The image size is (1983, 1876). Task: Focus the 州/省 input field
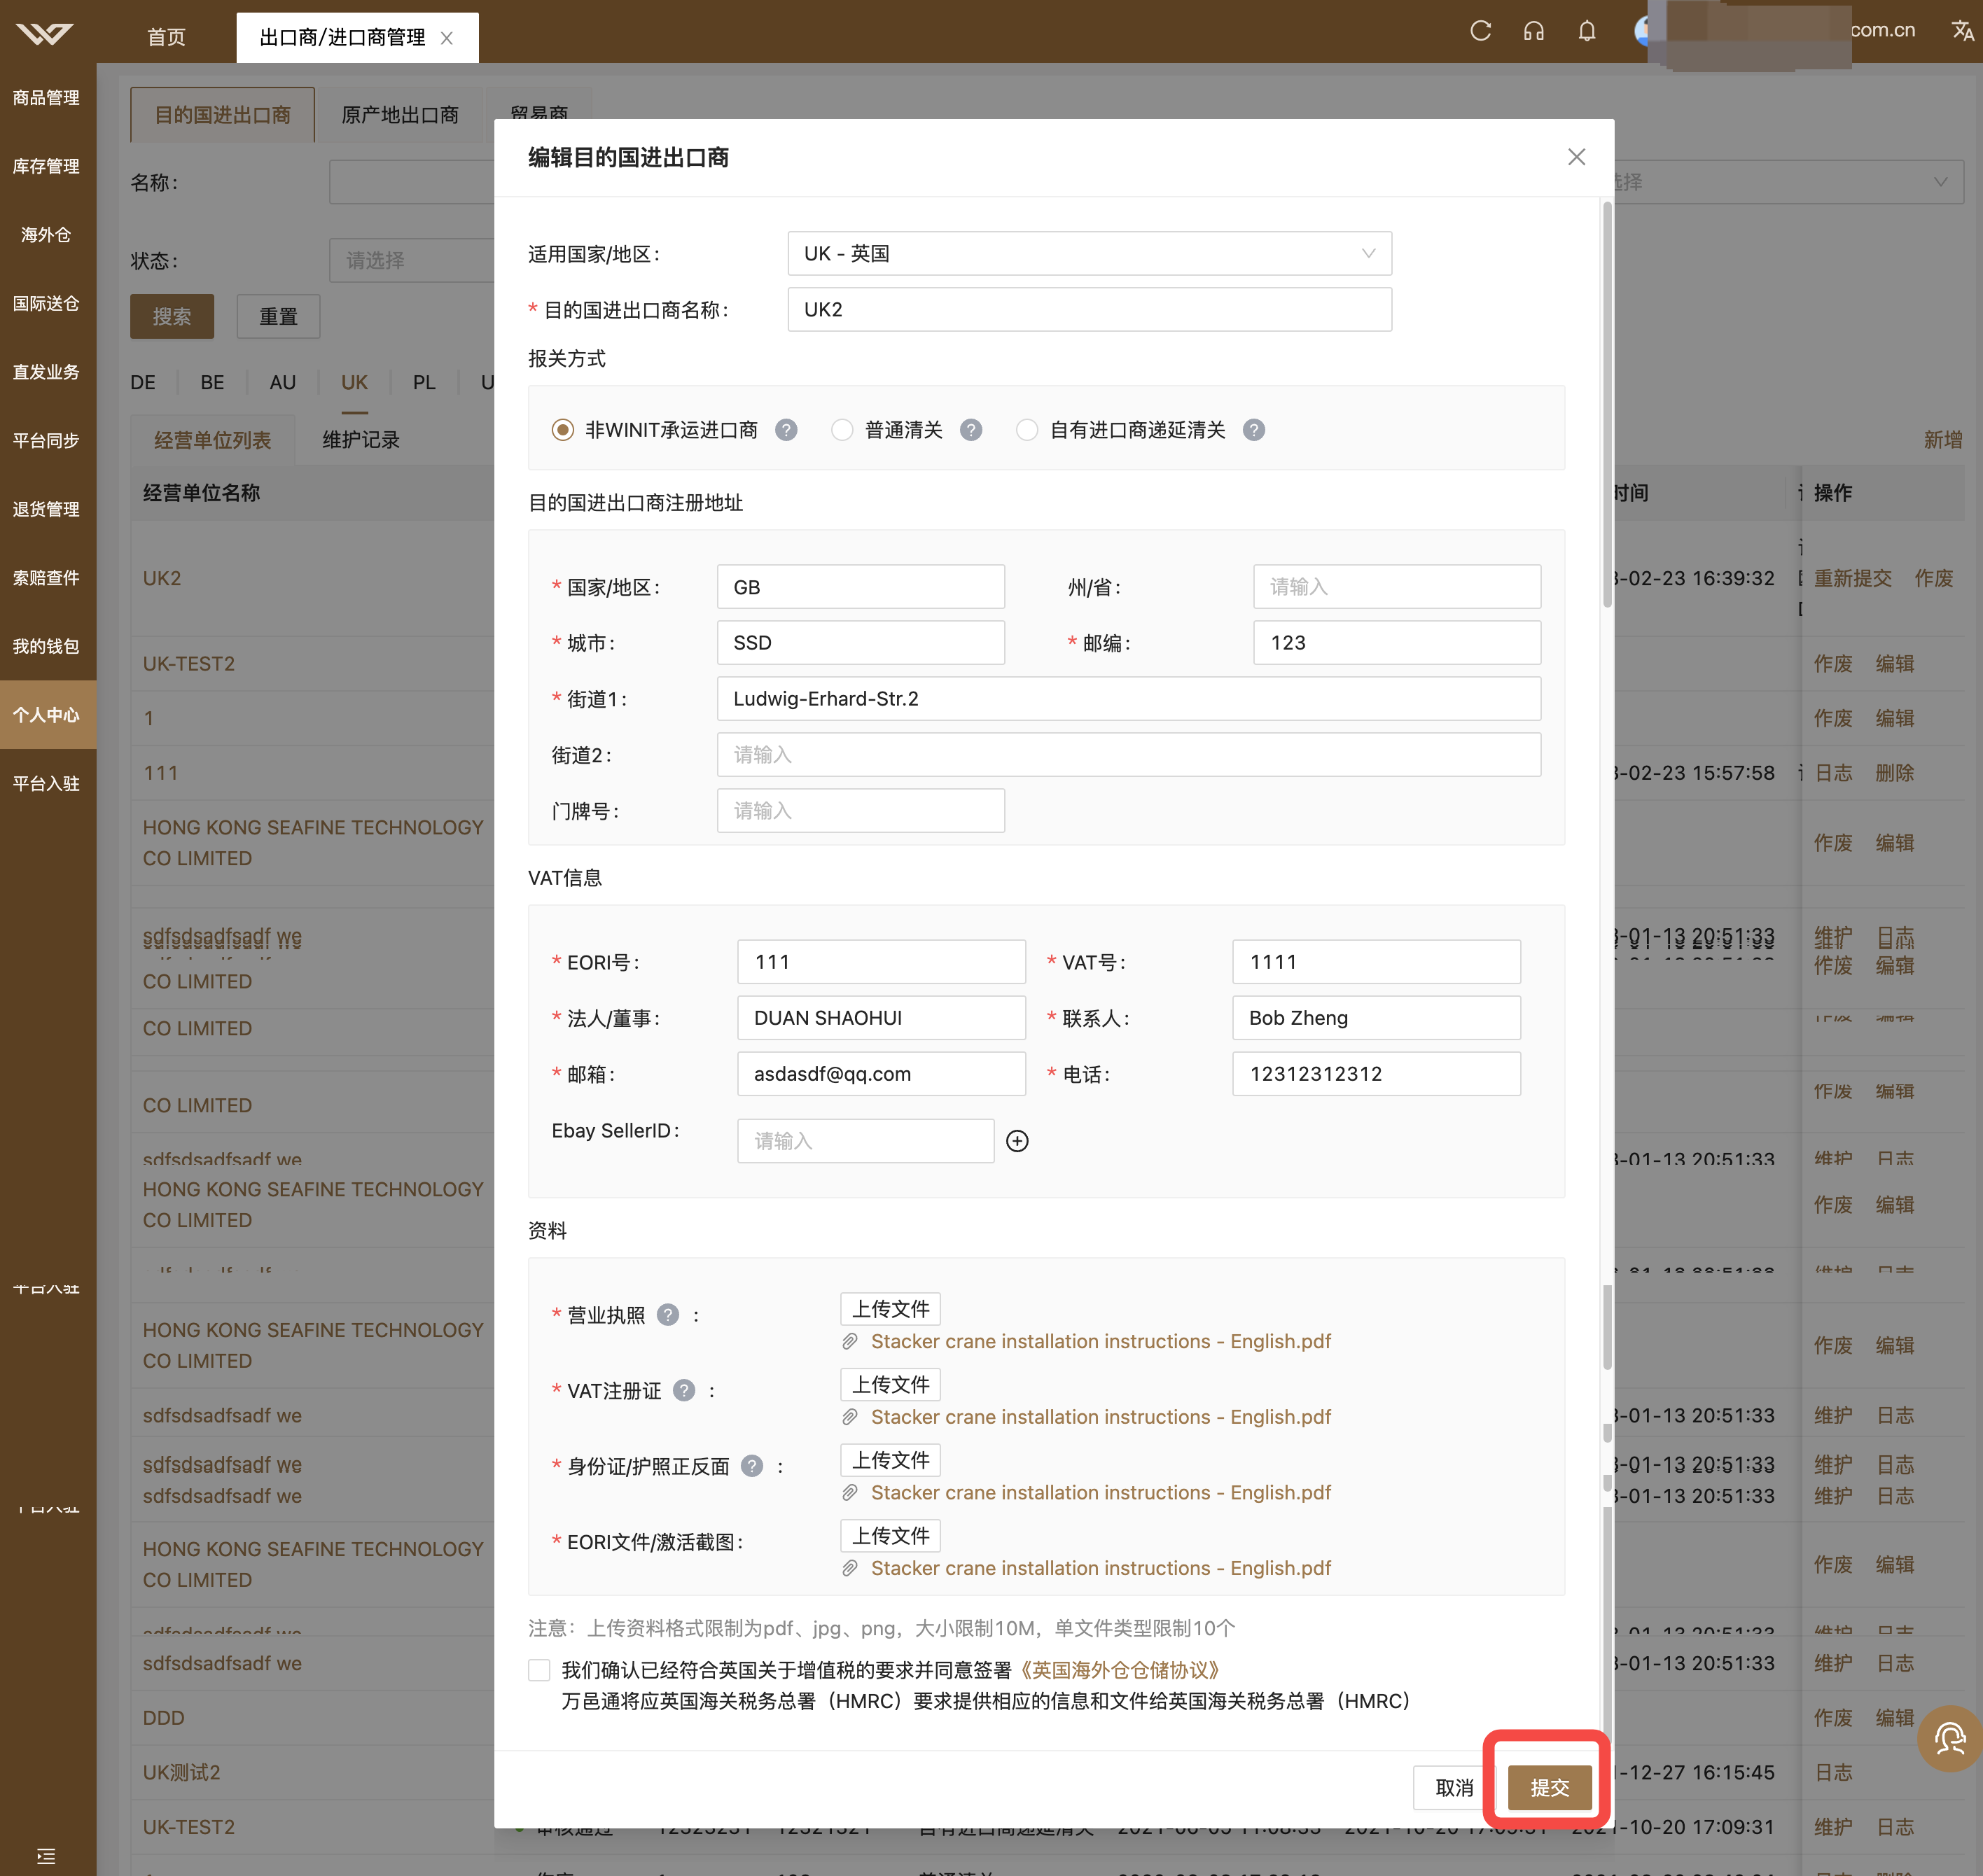1397,587
